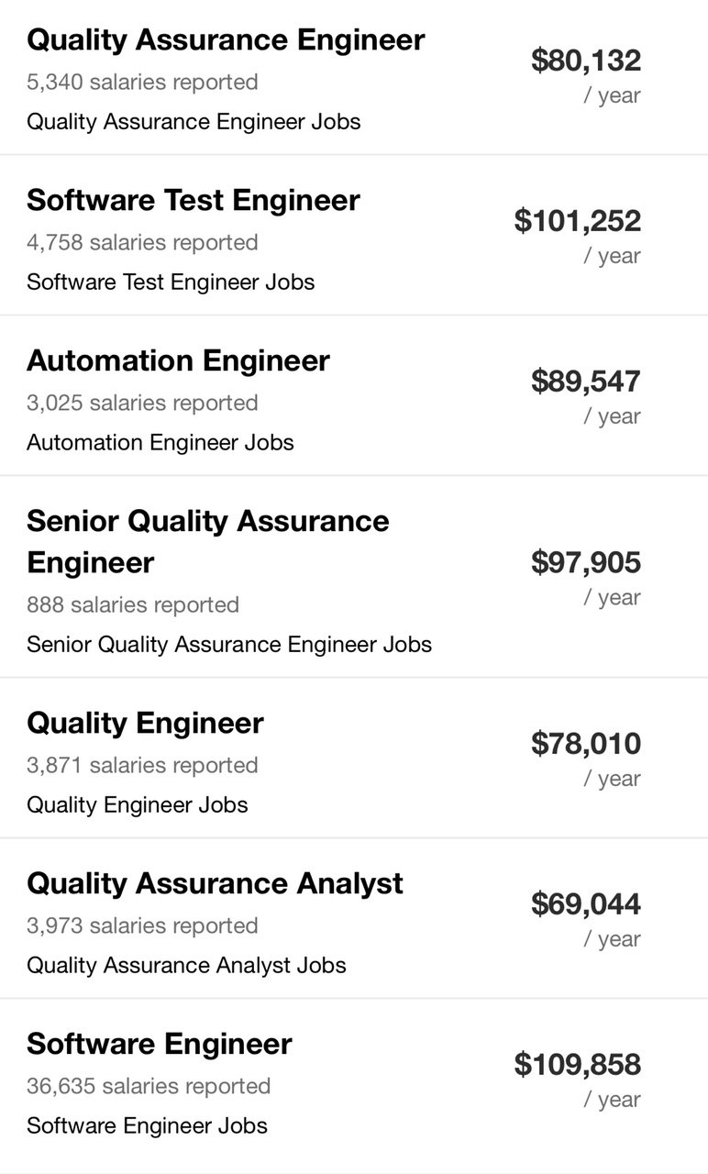Viewport: 708px width, 1174px height.
Task: Select the Senior Quality Assurance Engineer title
Action: [208, 541]
